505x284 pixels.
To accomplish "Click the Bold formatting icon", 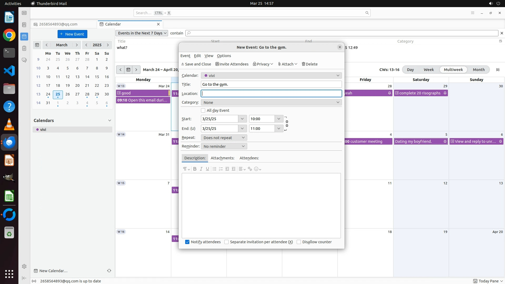I will [195, 169].
